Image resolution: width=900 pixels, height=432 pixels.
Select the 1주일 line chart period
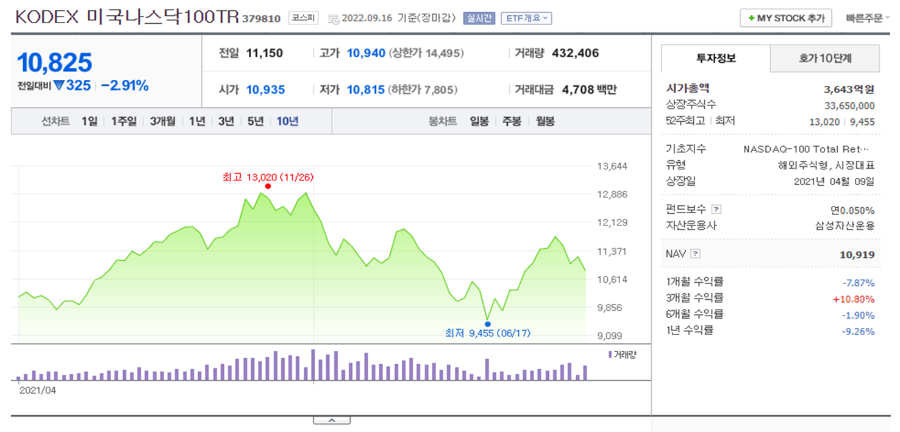[x=124, y=121]
